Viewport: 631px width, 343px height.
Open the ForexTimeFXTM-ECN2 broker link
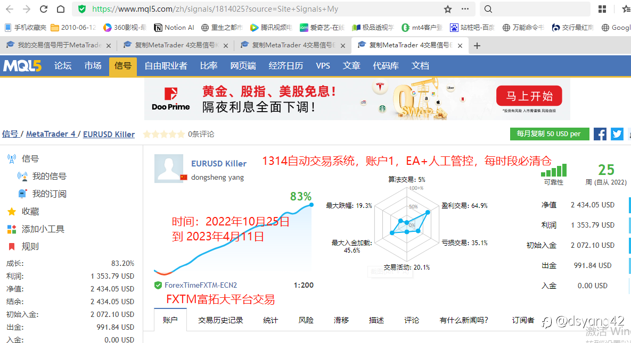tap(201, 285)
